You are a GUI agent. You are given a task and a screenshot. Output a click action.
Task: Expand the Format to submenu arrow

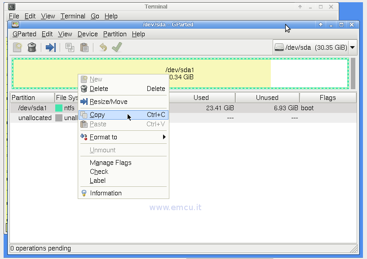pyautogui.click(x=164, y=137)
